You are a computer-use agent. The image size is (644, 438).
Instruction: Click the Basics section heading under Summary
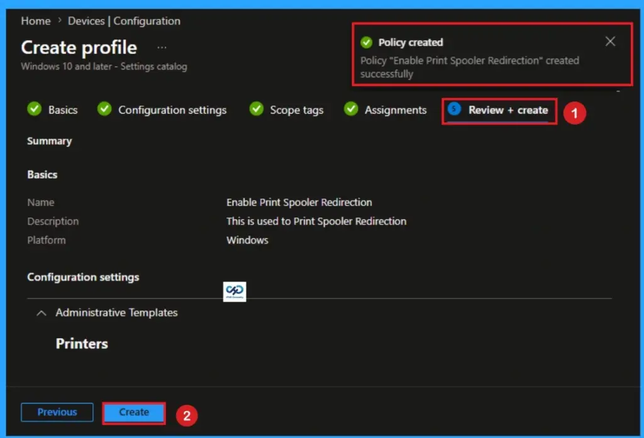click(x=42, y=175)
